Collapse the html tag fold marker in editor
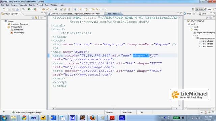 pyautogui.click(x=51, y=25)
